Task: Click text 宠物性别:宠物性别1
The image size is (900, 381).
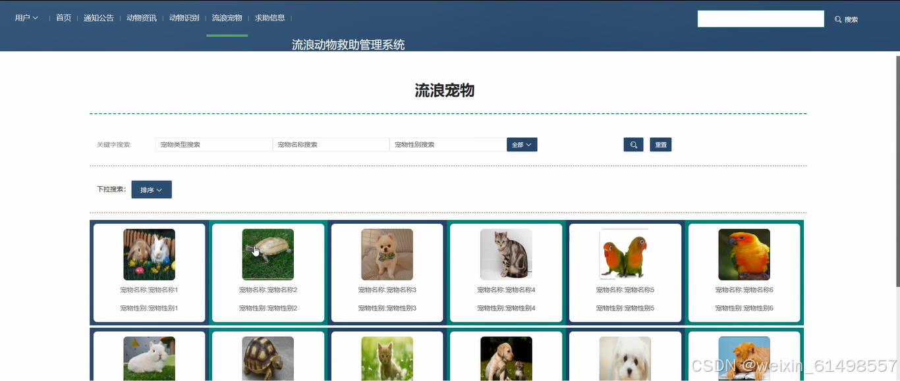Action: [150, 309]
